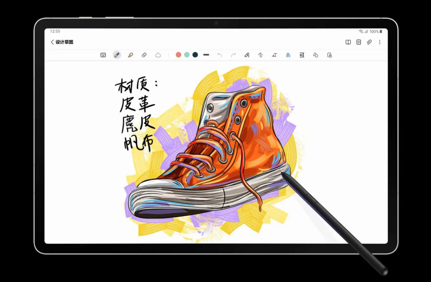Convert handwriting to text
Viewport: 431px width, 282px height.
[274, 55]
